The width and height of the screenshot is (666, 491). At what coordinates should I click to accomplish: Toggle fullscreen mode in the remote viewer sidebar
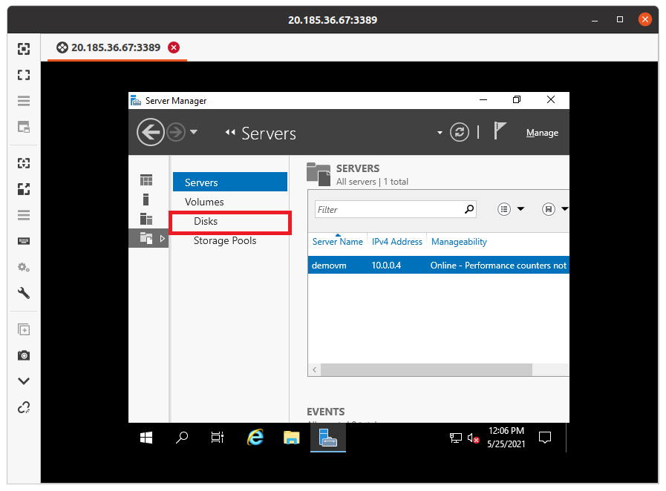point(23,75)
